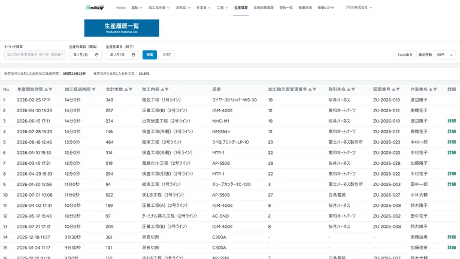The height and width of the screenshot is (259, 460).
Task: Open 詳細 for row 6 dated 2026-01-10
Action: pos(452,153)
